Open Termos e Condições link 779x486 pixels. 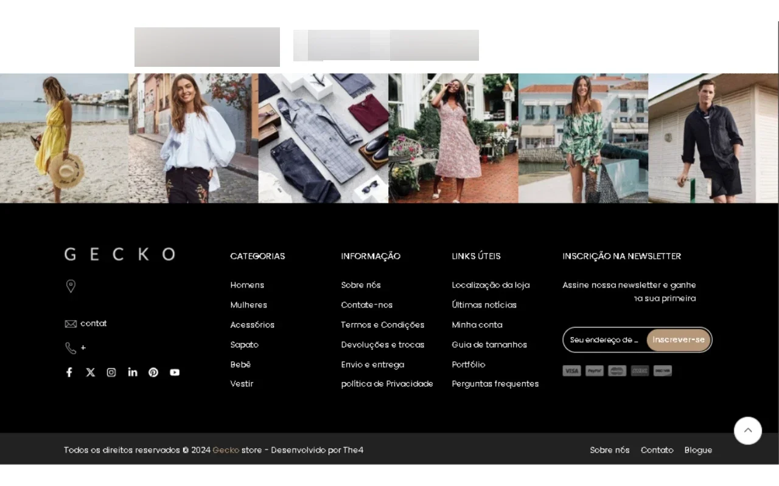[x=383, y=325]
